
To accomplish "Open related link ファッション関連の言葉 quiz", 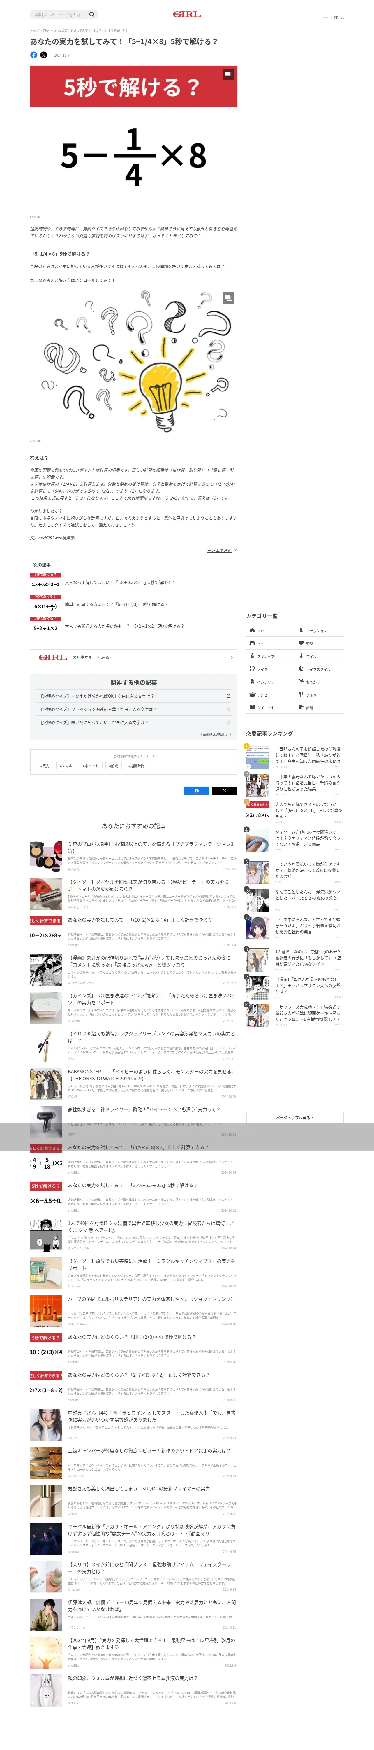I will 134,709.
